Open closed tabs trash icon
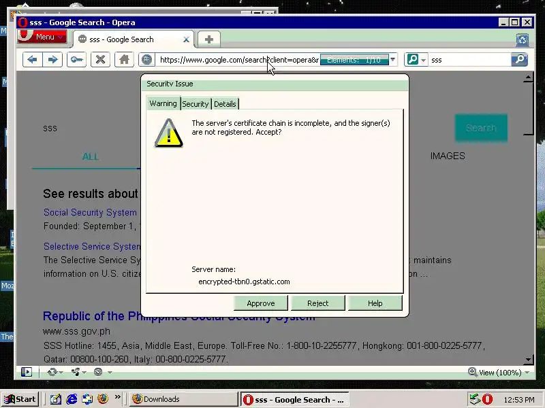This screenshot has width=545, height=408. click(522, 40)
